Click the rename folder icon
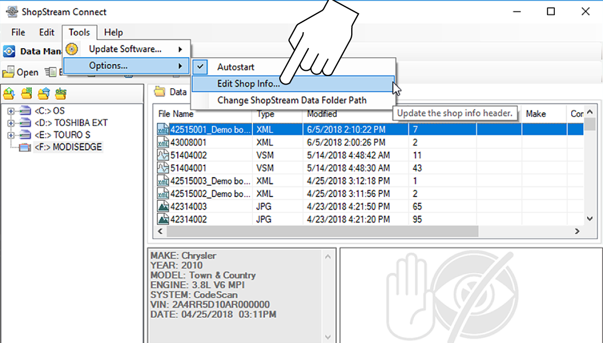603x343 pixels. click(60, 93)
